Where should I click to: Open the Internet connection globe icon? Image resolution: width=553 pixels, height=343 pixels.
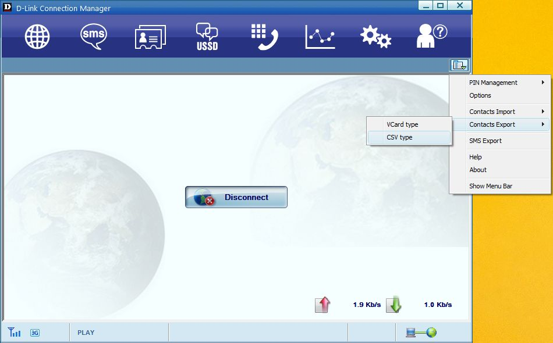(37, 37)
